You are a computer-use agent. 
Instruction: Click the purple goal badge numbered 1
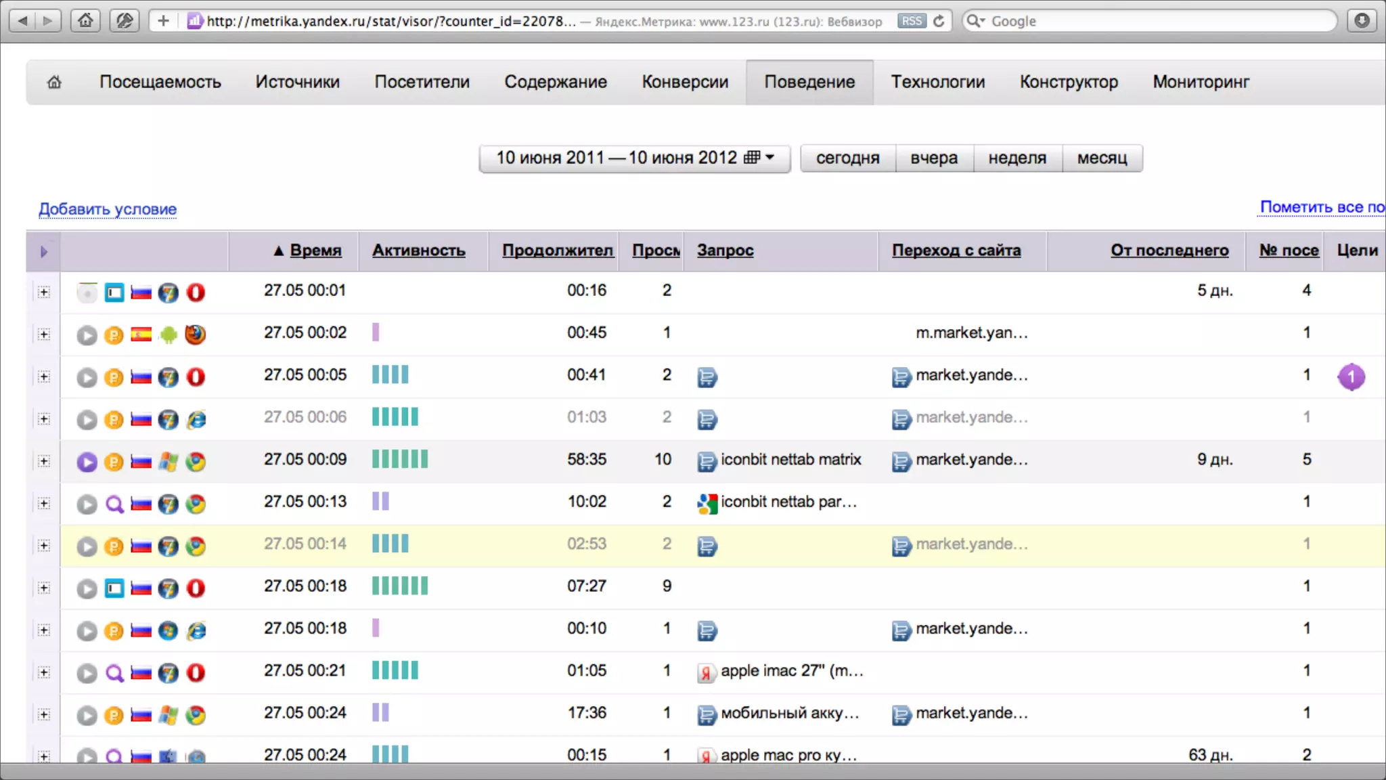tap(1351, 376)
